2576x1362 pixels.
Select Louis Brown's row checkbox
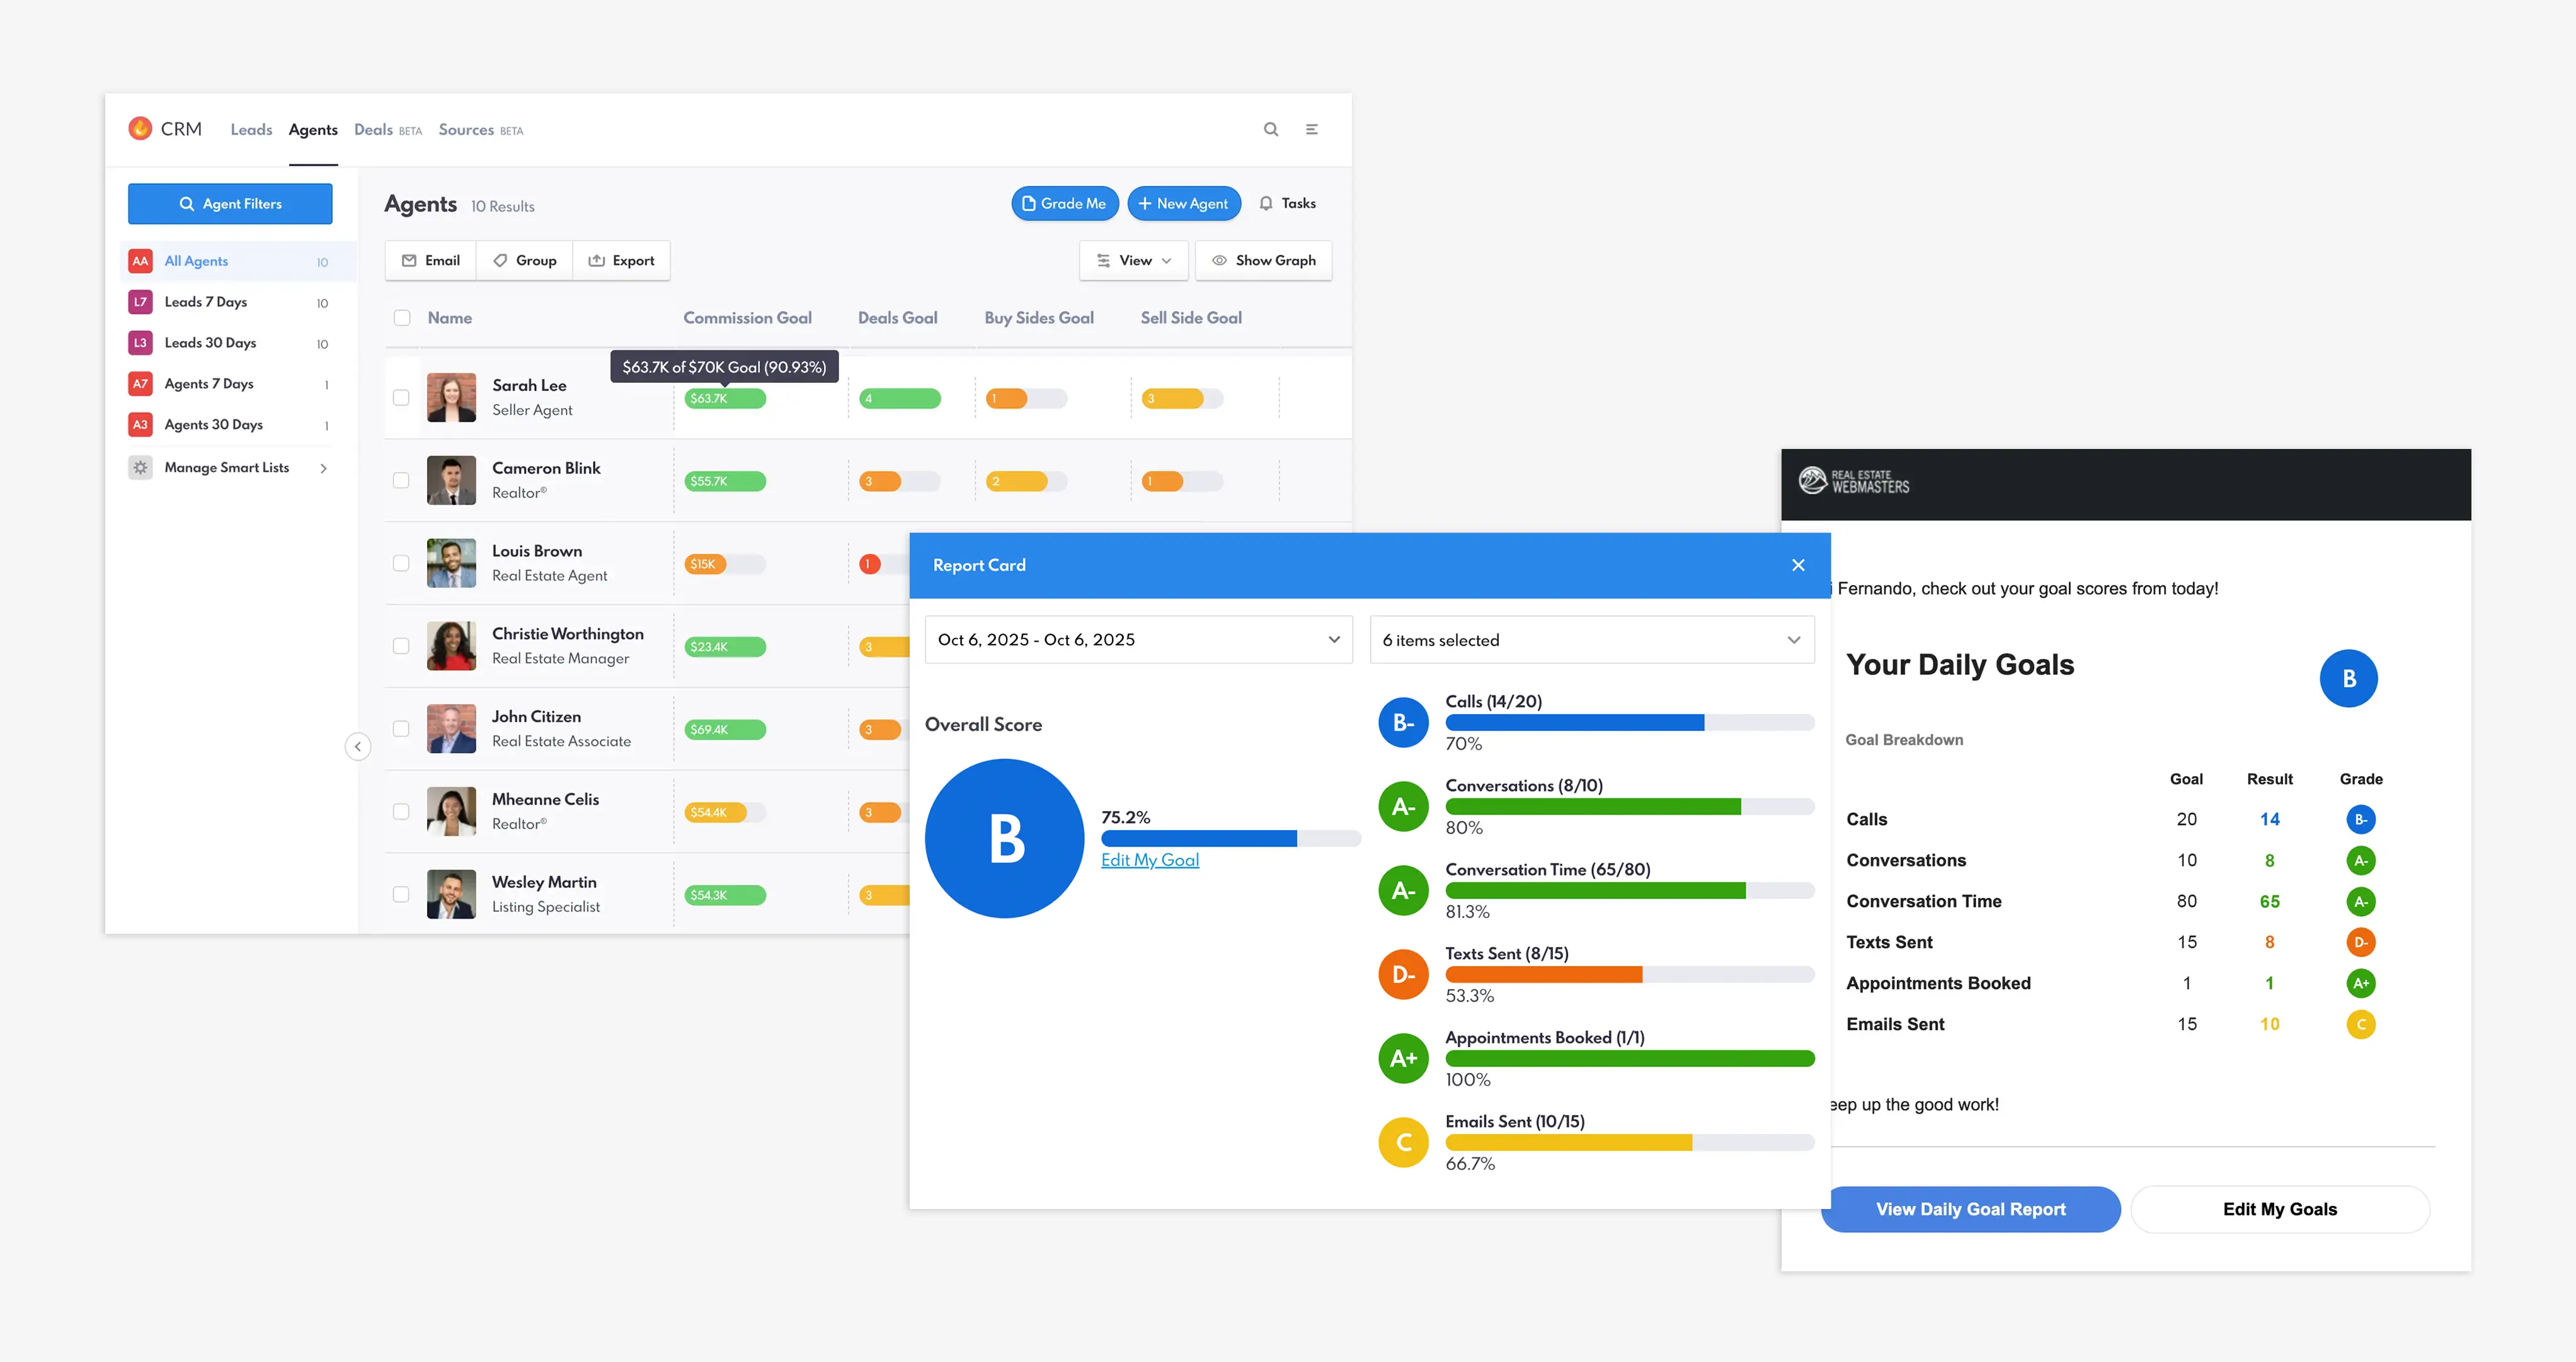[401, 564]
